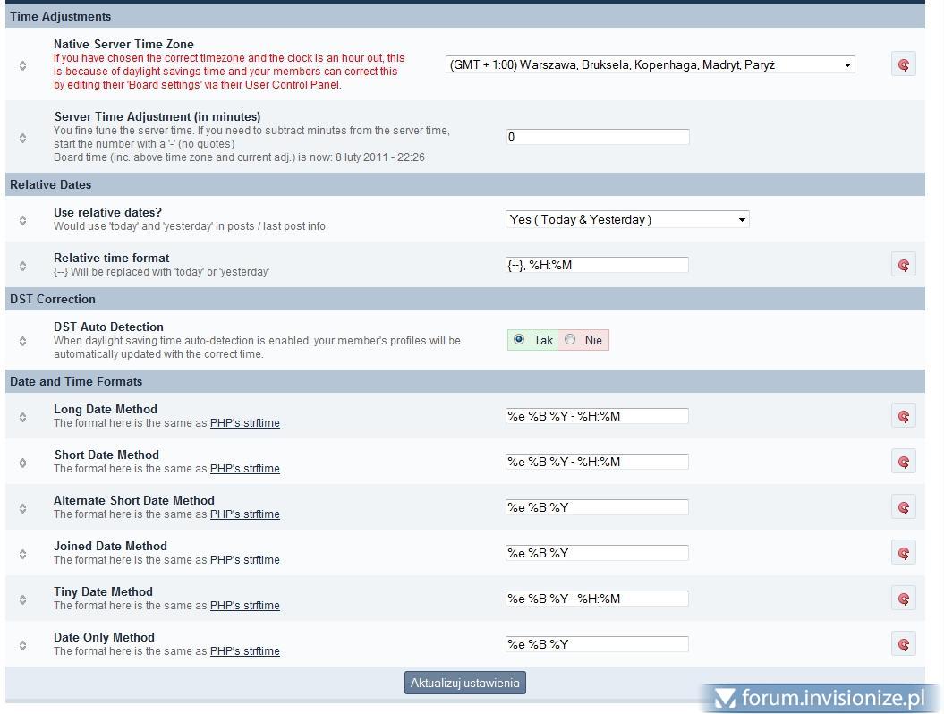Revert the Date Only Method setting
The width and height of the screenshot is (944, 714).
click(x=903, y=644)
